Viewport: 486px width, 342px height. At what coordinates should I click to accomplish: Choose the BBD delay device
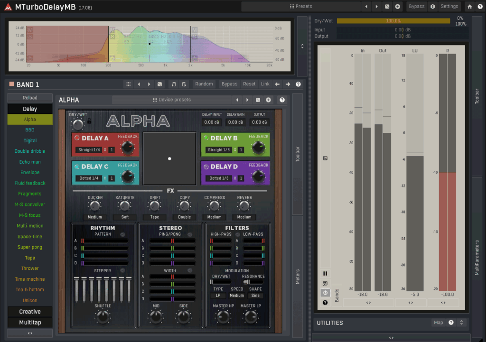[30, 130]
